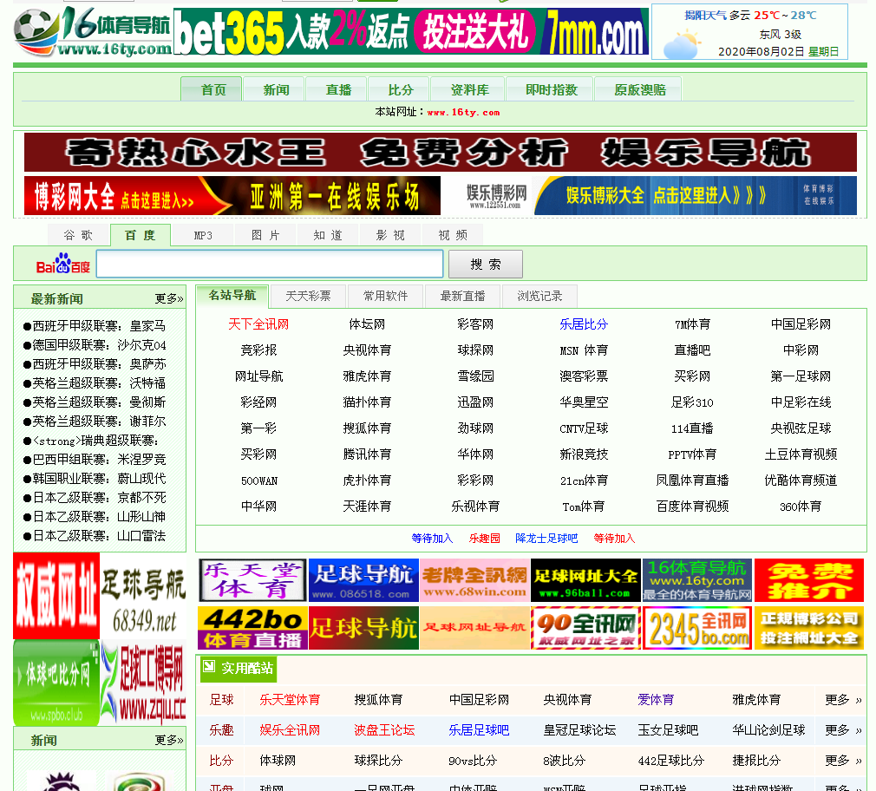Open the 优酷体育频道 link

801,480
